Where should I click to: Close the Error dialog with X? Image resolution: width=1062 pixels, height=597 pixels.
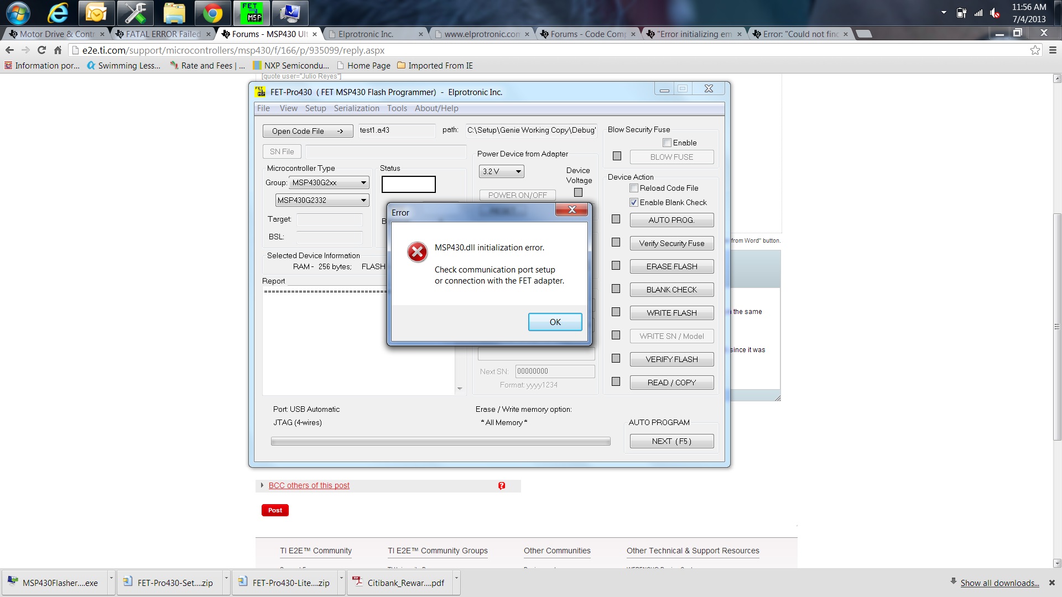(572, 210)
